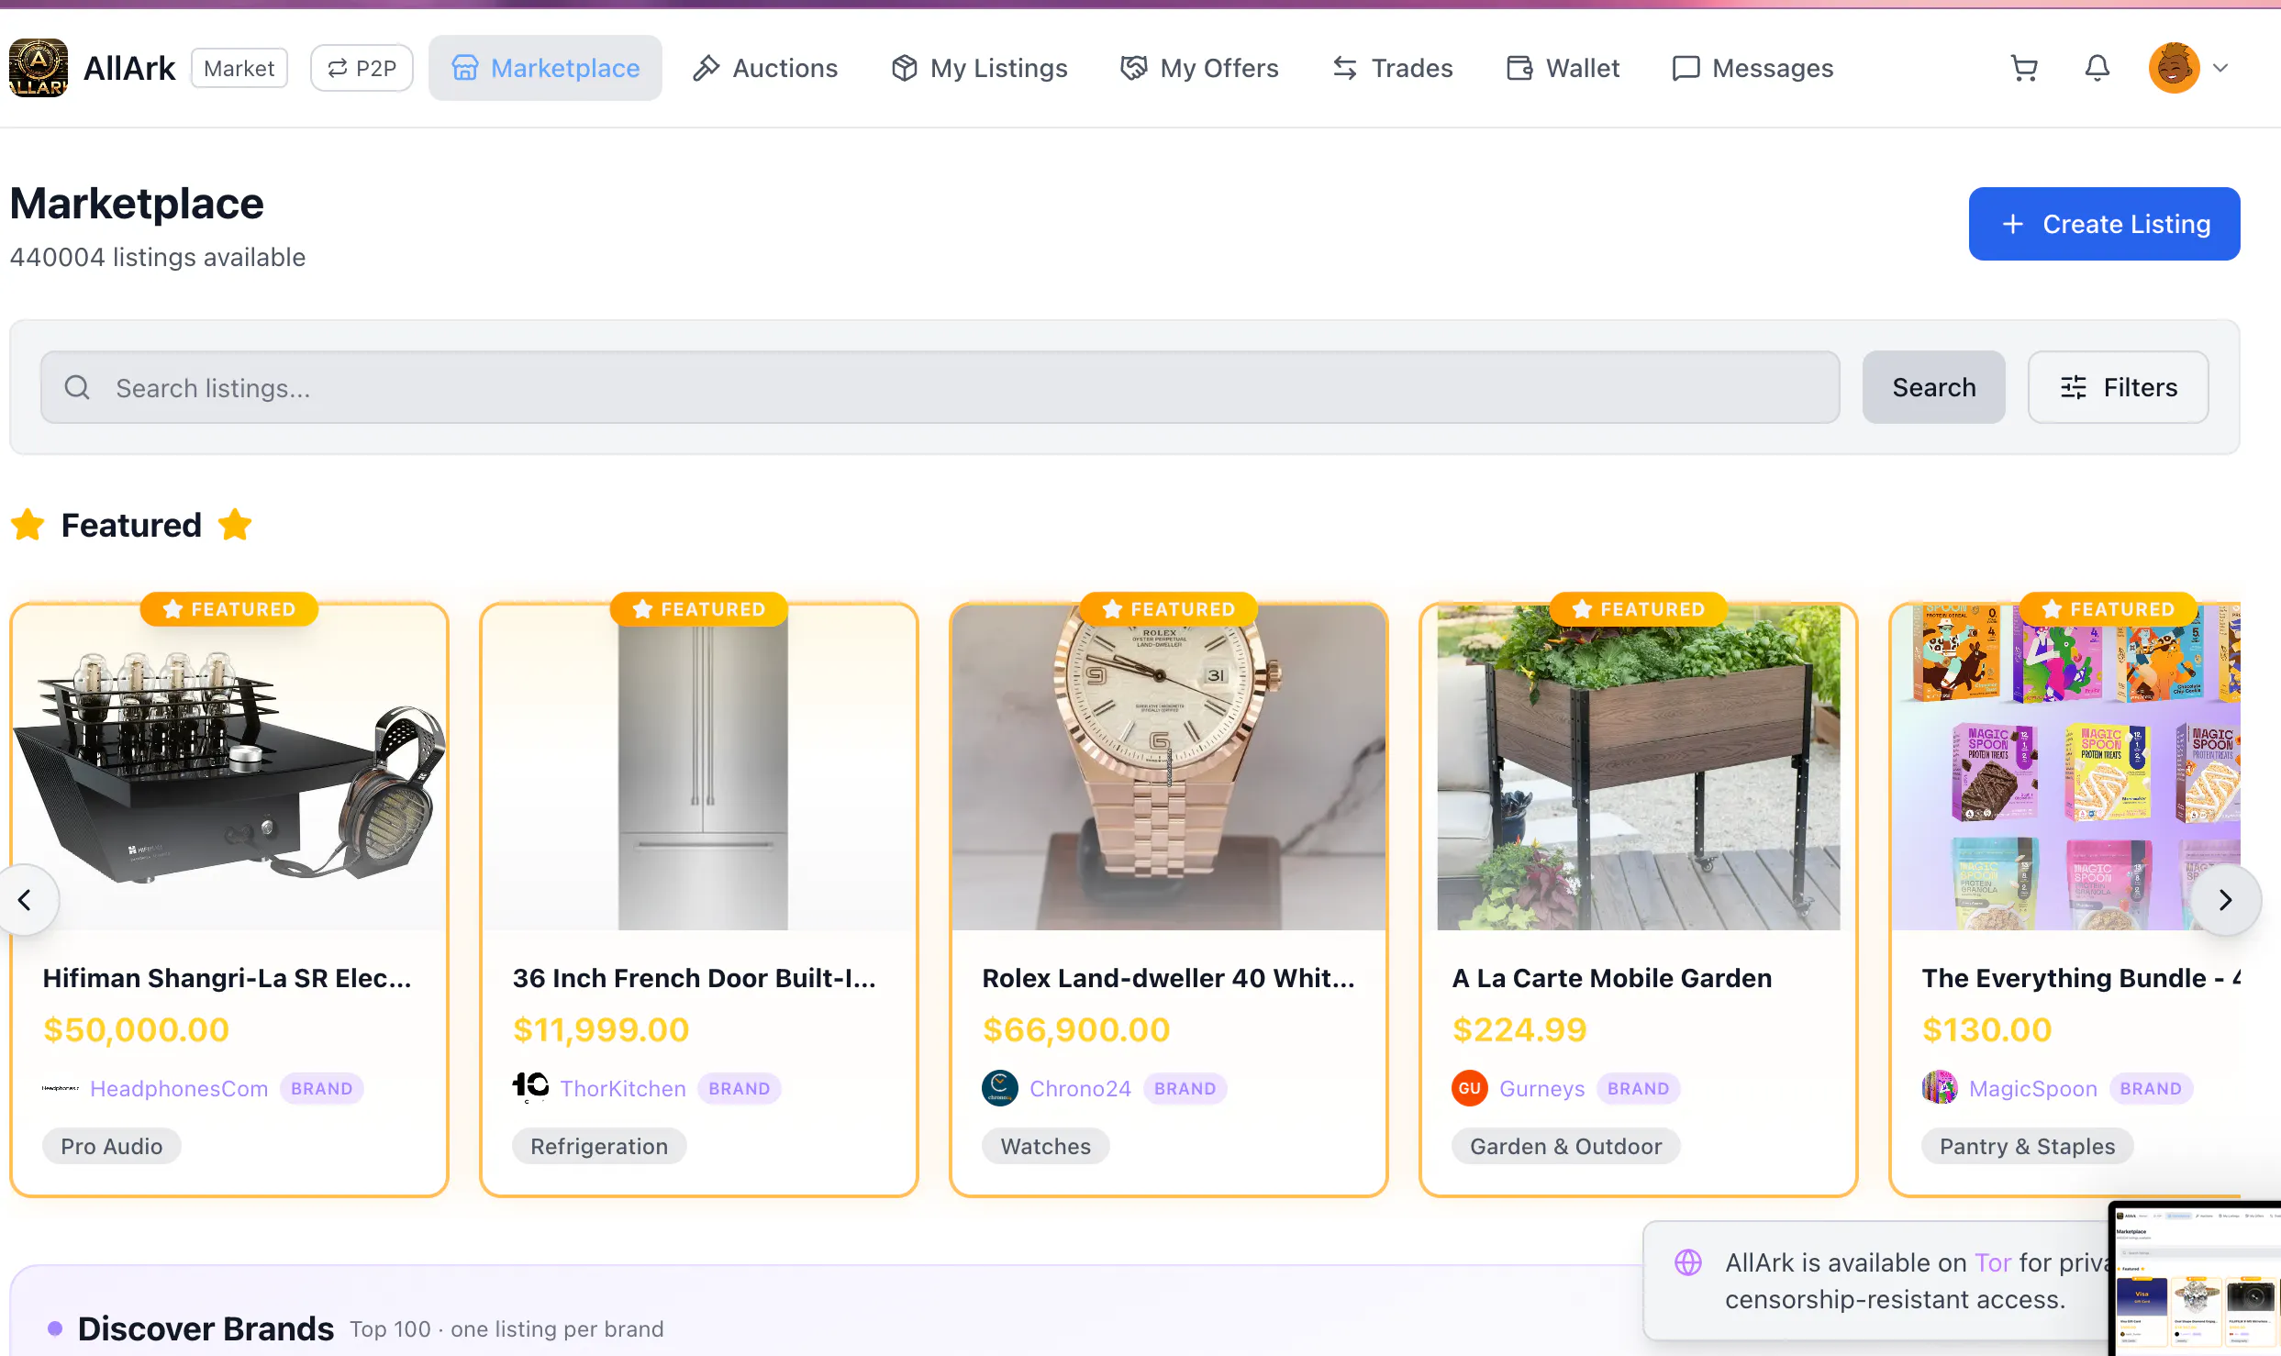Click the HeadphonesCom brand logo
The width and height of the screenshot is (2281, 1356).
coord(61,1088)
